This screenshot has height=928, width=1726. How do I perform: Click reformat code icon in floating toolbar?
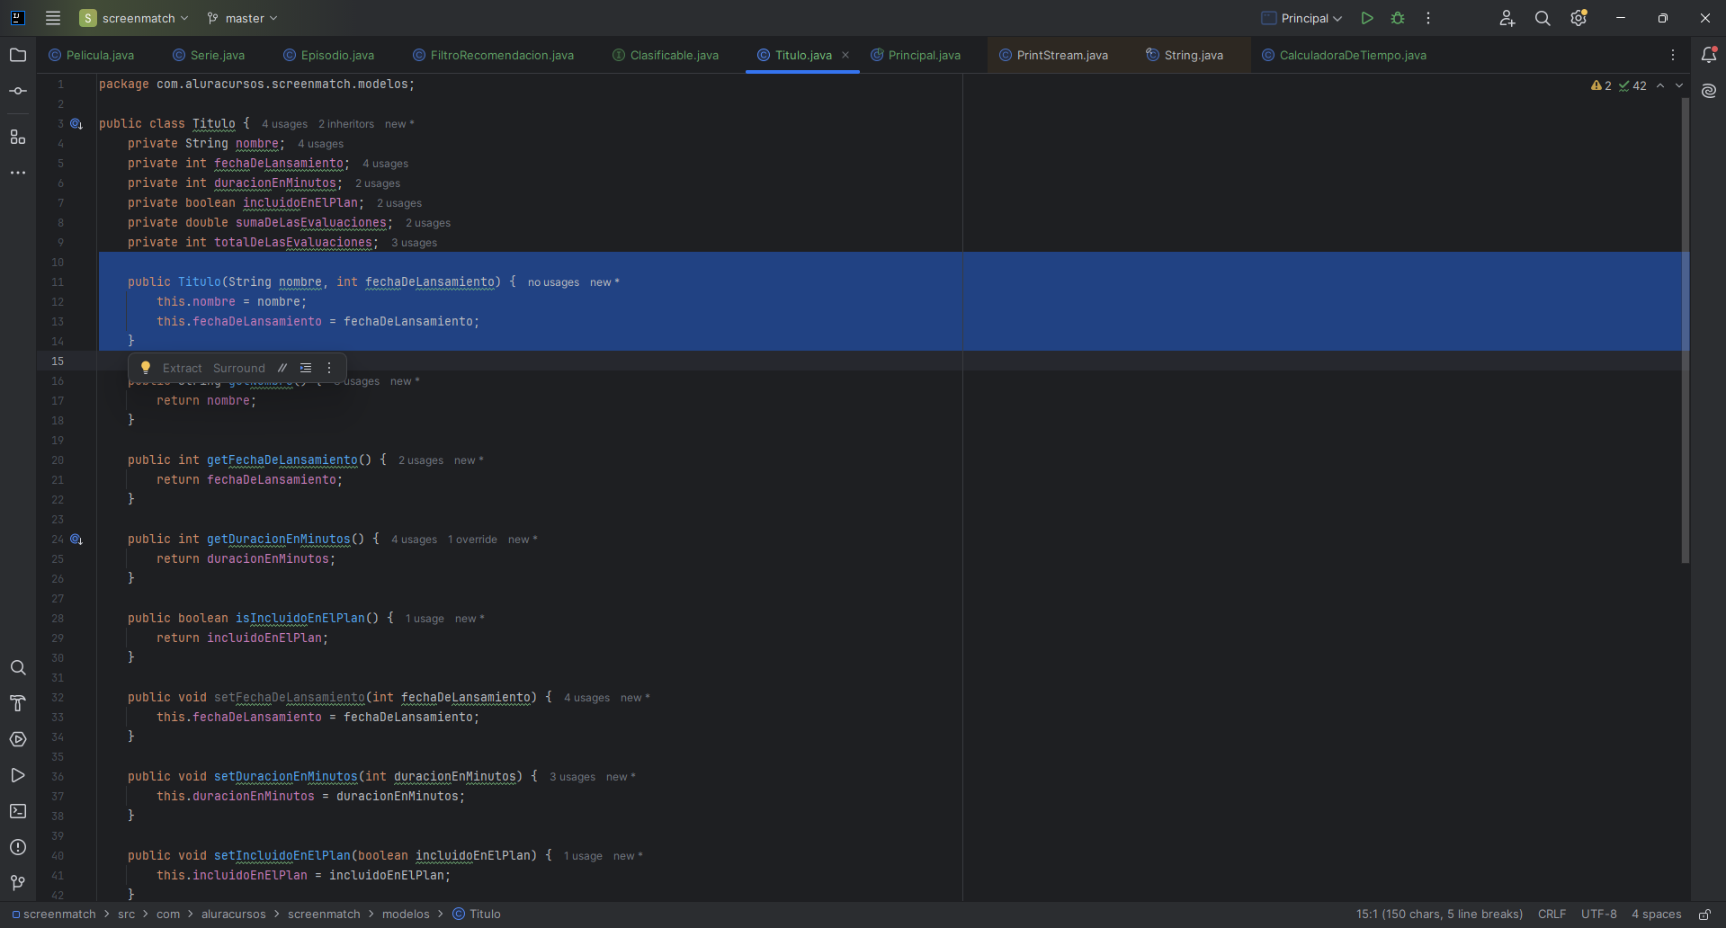[306, 368]
